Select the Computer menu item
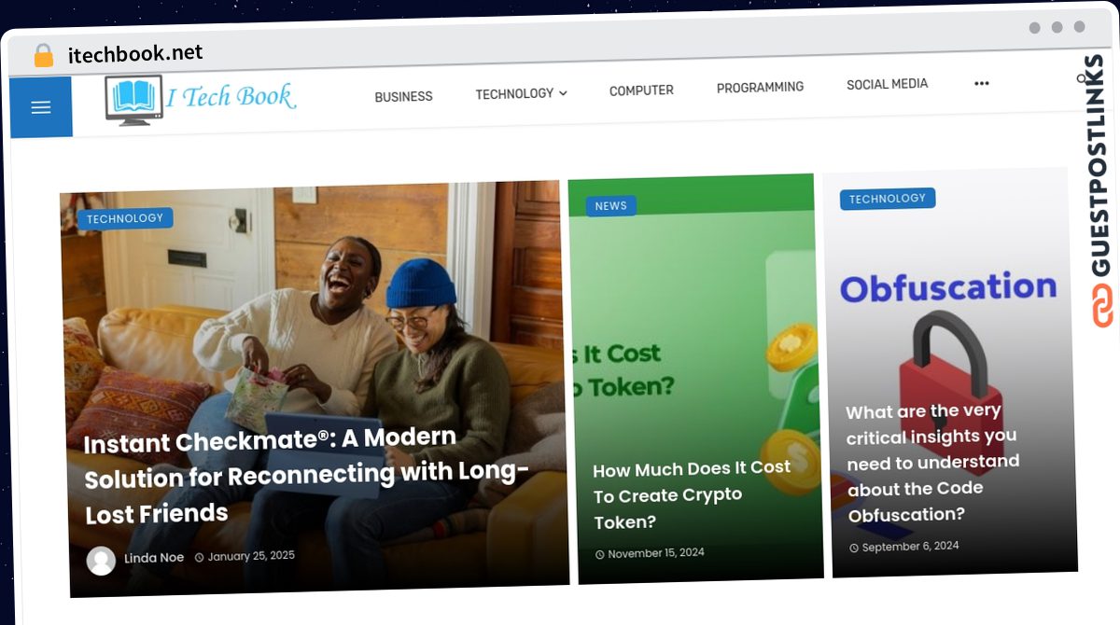Screen dimensions: 1120x625 point(641,90)
